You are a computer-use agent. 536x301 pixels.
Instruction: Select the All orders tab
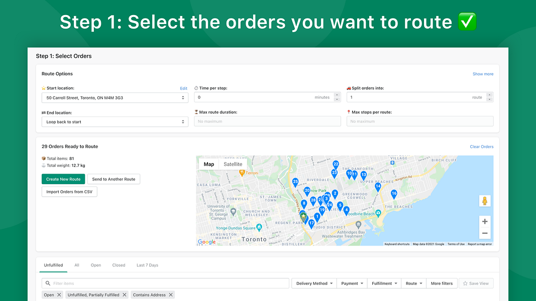pyautogui.click(x=77, y=265)
